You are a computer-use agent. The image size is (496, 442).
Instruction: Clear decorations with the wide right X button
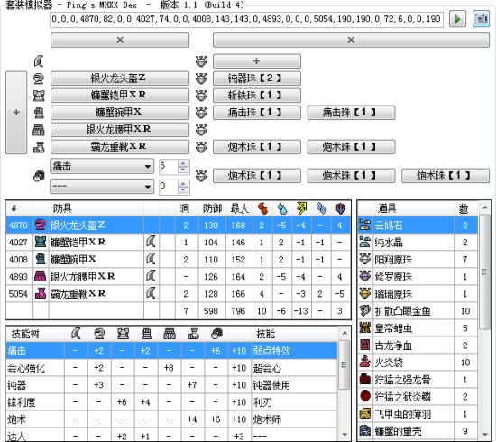(351, 41)
